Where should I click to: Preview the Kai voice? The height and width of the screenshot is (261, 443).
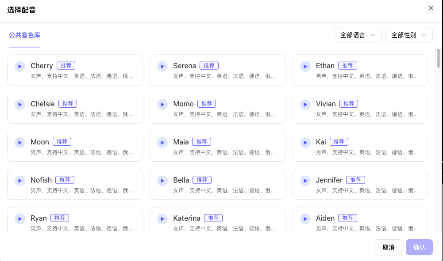point(305,142)
